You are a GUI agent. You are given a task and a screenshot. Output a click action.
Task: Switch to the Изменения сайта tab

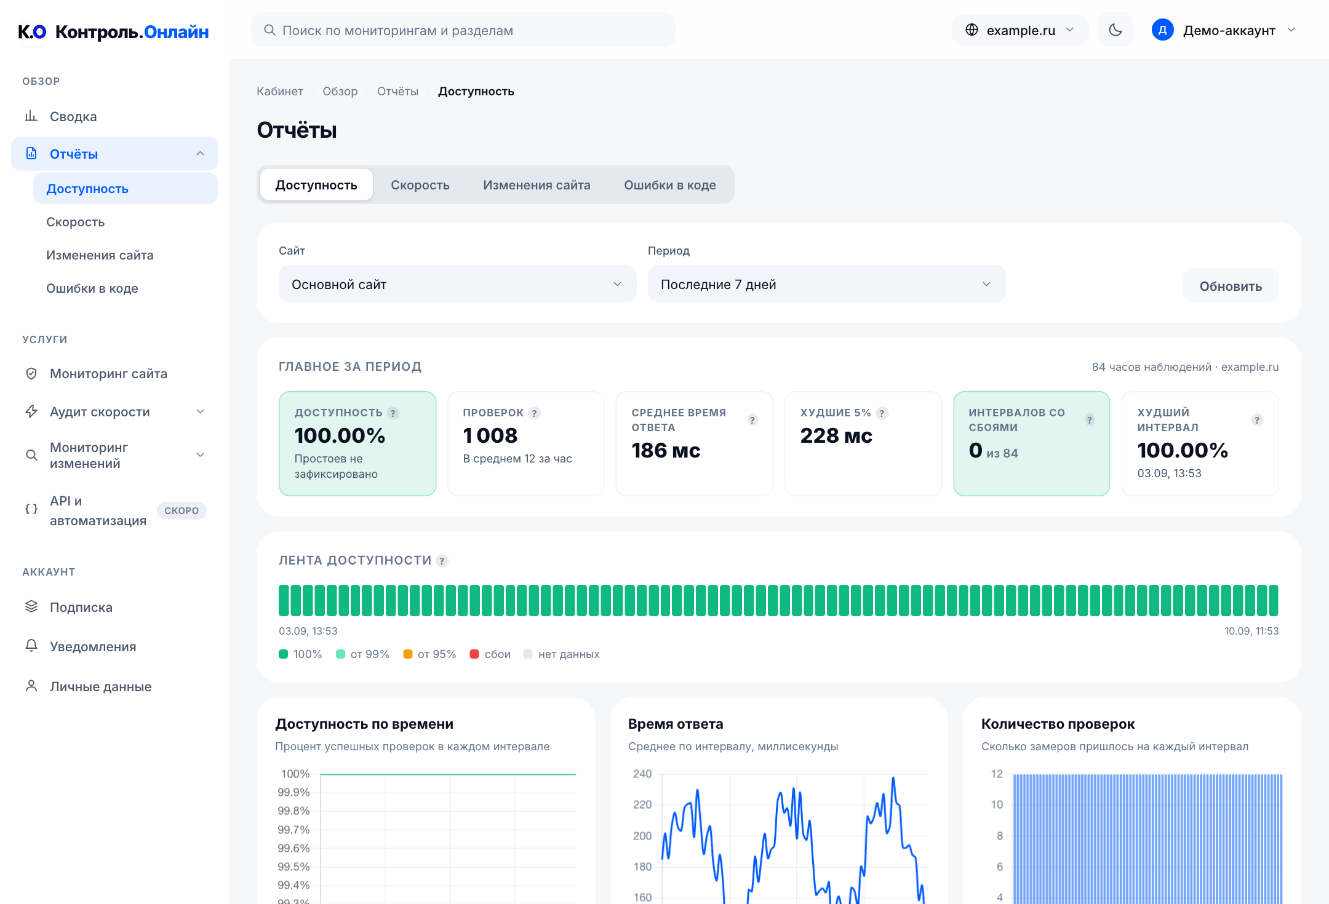tap(537, 184)
